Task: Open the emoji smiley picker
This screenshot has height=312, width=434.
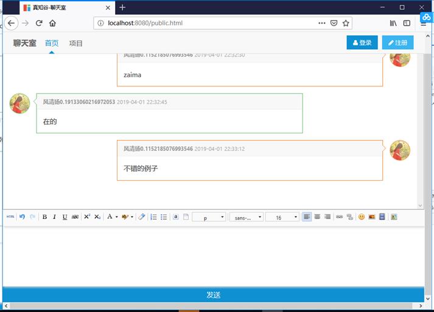Action: 361,217
